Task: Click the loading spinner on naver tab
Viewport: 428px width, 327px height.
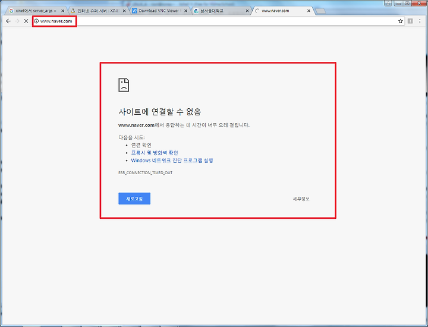Action: (257, 11)
